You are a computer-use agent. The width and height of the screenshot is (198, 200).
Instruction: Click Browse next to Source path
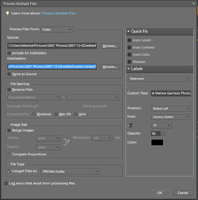110,46
